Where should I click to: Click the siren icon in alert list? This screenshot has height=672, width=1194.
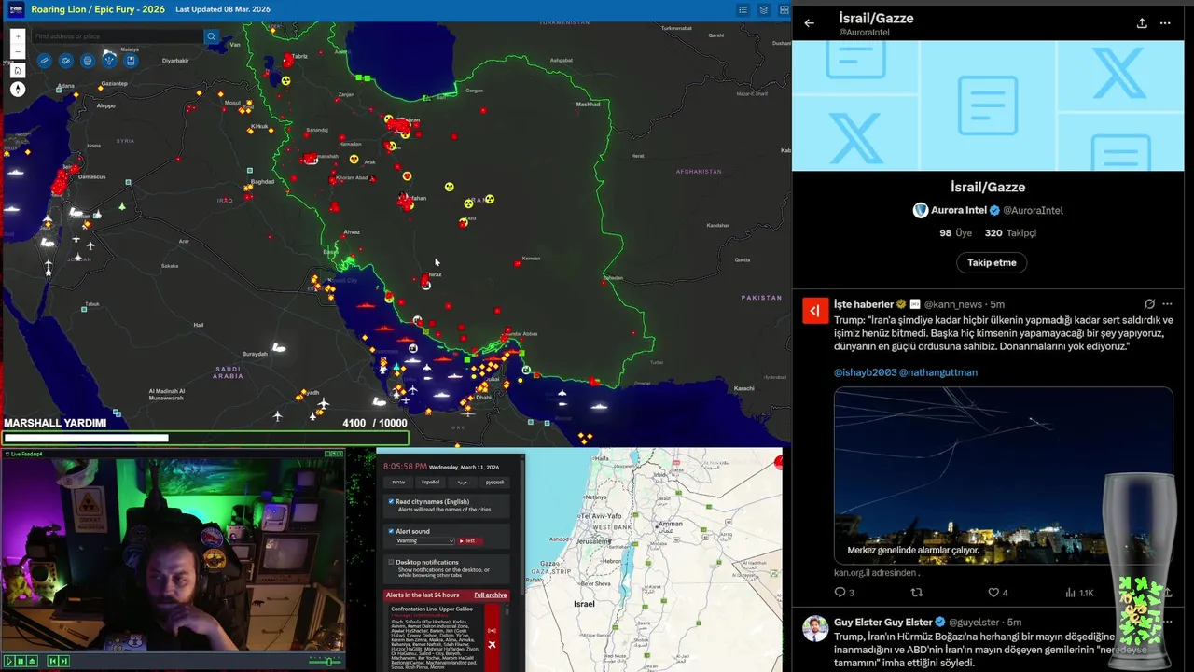[492, 630]
